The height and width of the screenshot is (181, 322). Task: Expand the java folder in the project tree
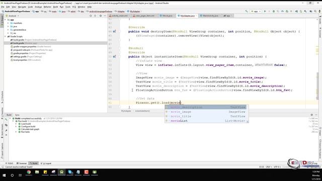pos(8,27)
